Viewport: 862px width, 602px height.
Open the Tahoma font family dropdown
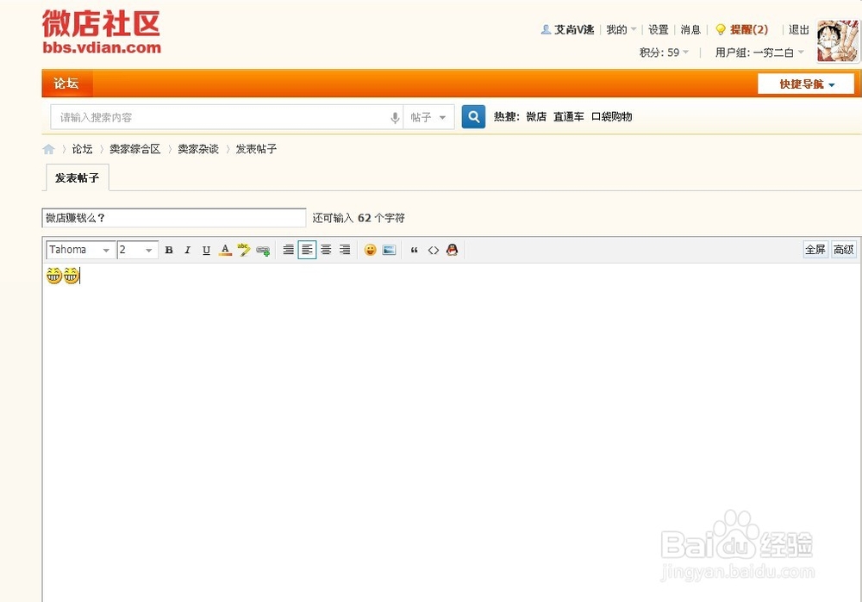pos(81,250)
